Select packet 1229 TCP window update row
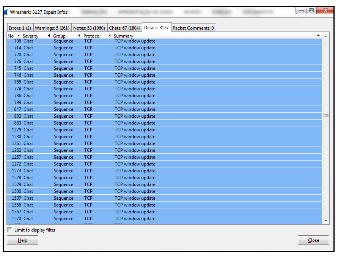Image resolution: width=338 pixels, height=257 pixels. 135,130
